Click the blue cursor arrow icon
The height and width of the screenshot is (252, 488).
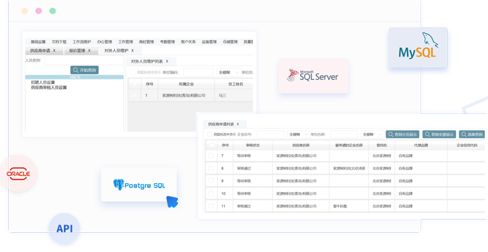(172, 202)
